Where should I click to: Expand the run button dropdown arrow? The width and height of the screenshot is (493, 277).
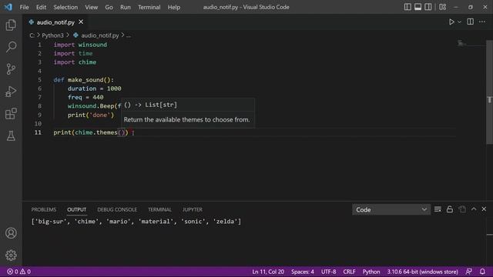click(459, 22)
